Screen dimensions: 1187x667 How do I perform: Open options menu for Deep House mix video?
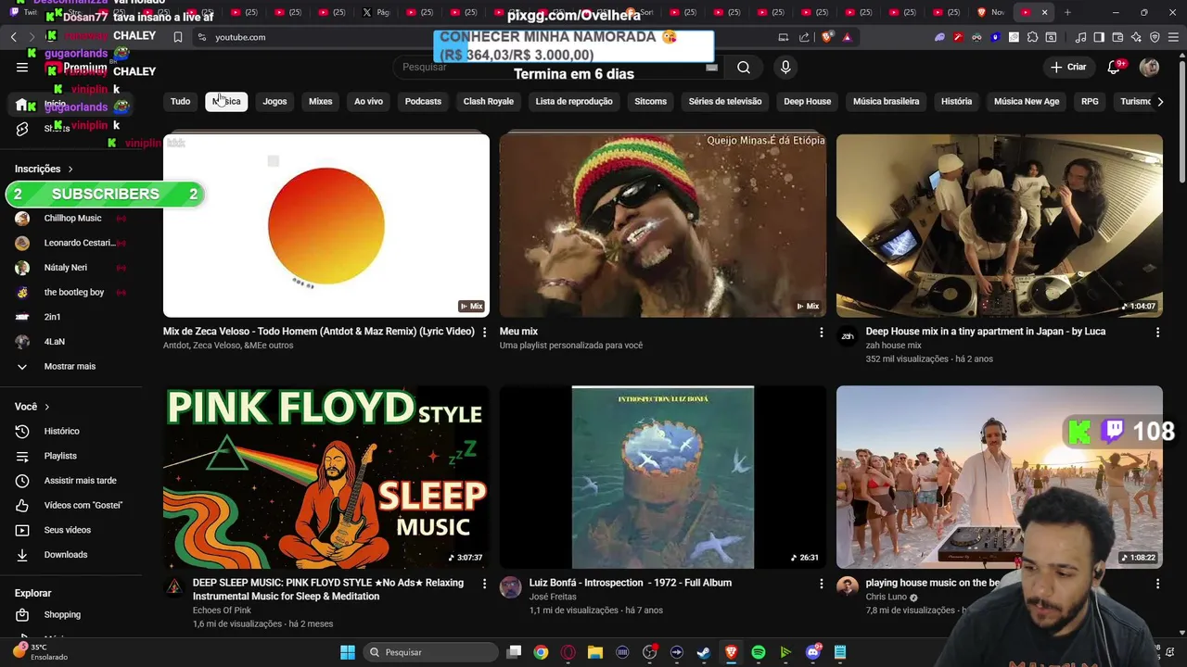click(1157, 332)
